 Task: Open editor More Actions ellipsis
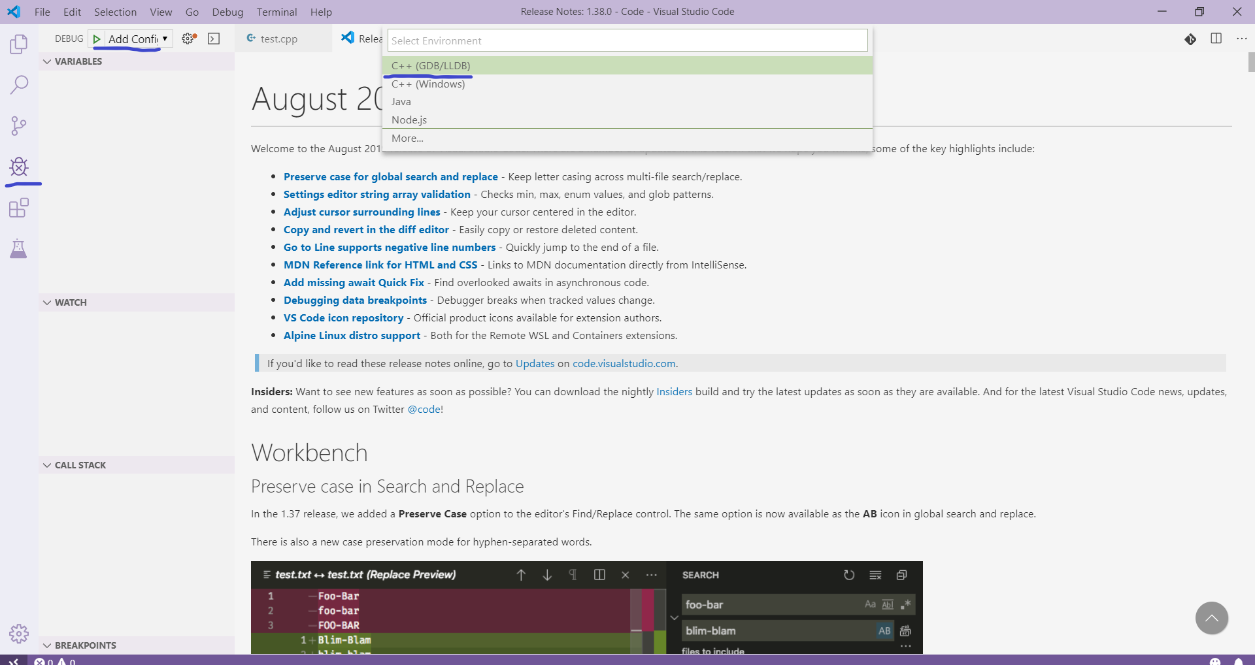point(1242,39)
